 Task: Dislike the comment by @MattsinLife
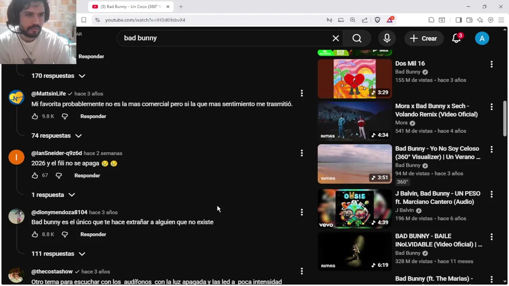pos(65,116)
